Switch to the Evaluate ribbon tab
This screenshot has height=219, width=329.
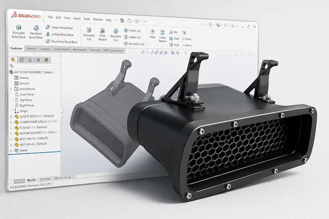(95, 50)
